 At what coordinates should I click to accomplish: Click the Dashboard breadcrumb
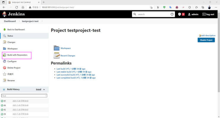coord(10,21)
